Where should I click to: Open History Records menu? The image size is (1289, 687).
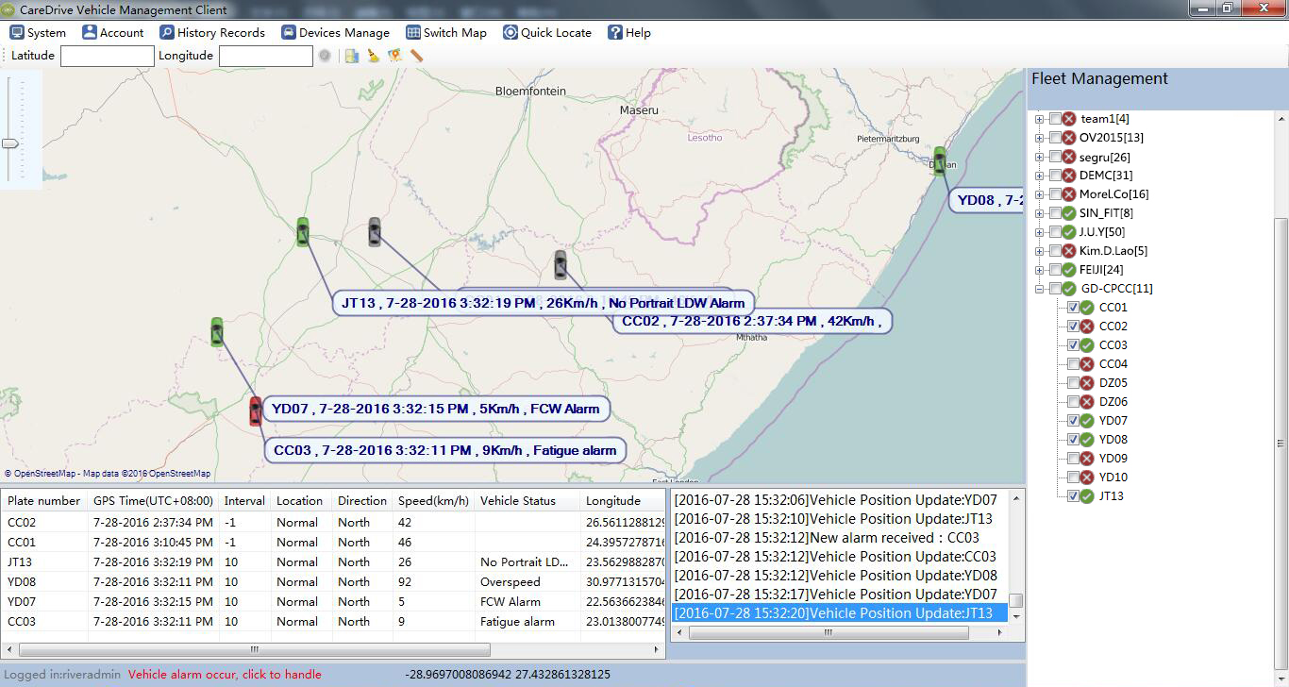pos(212,32)
